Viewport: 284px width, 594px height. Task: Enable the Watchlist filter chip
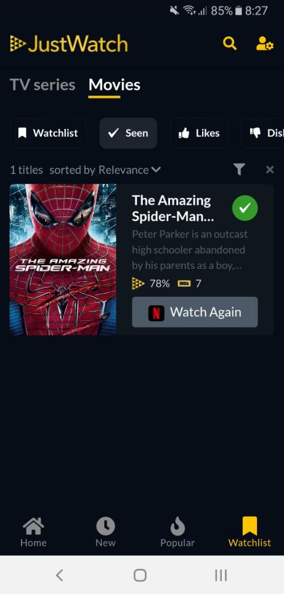48,133
